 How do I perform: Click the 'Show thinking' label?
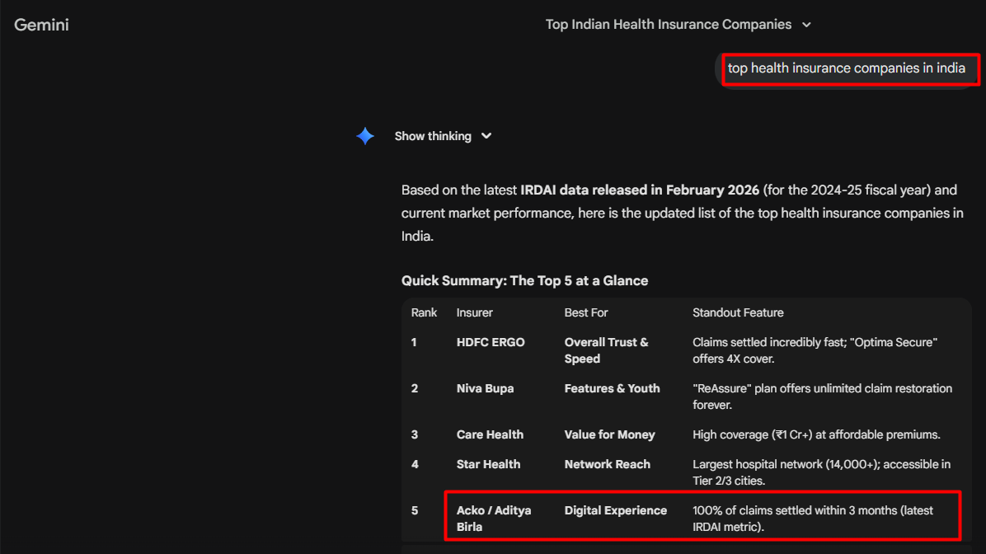click(x=433, y=136)
